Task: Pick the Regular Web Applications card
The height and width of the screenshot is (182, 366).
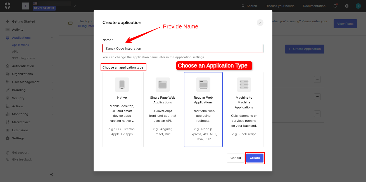Action: (x=203, y=110)
